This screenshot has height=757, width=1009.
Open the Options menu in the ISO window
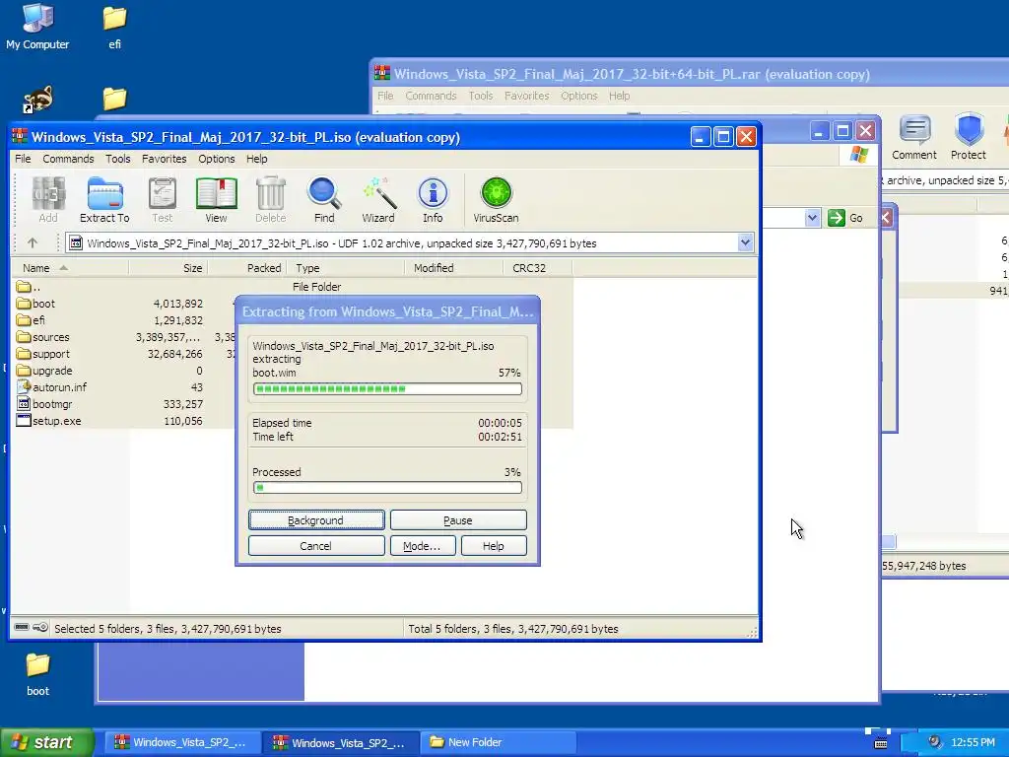pos(216,159)
